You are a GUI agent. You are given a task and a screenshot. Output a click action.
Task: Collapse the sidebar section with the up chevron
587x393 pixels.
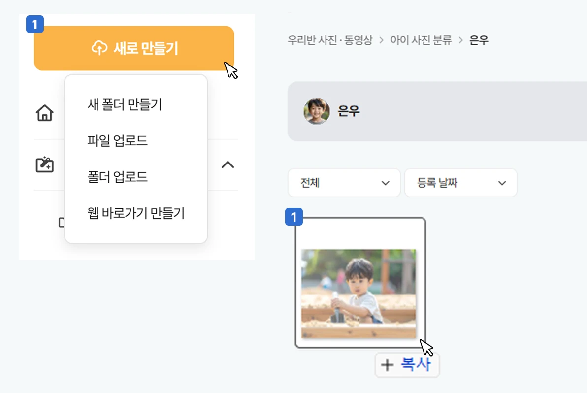coord(228,164)
